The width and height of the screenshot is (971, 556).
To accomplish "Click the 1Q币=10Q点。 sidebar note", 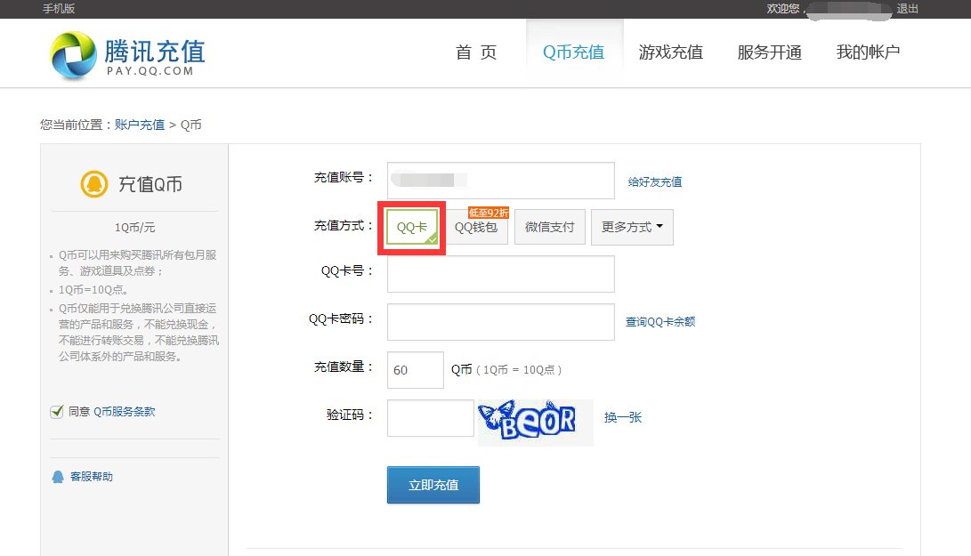I will pyautogui.click(x=93, y=290).
